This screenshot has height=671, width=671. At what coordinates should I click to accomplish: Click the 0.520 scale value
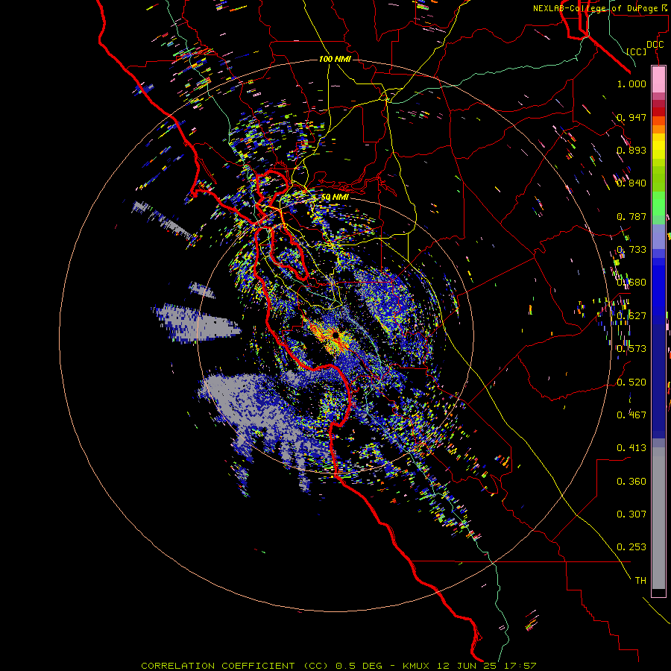631,382
